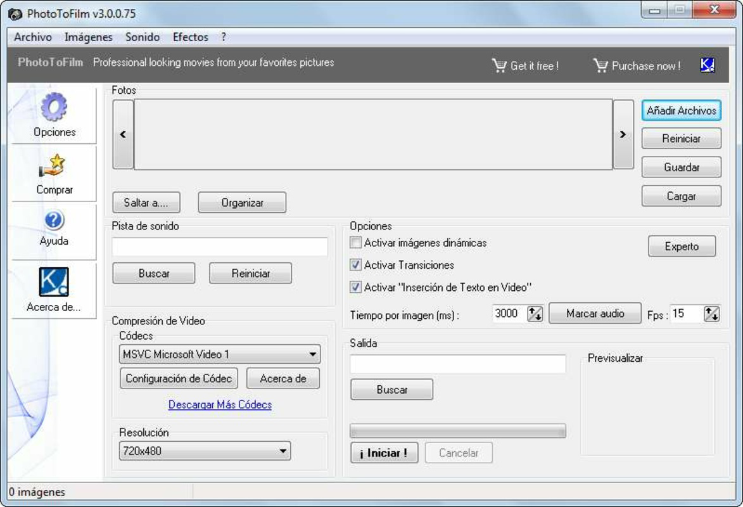Click the Cargar button
This screenshot has height=507, width=743.
(682, 196)
